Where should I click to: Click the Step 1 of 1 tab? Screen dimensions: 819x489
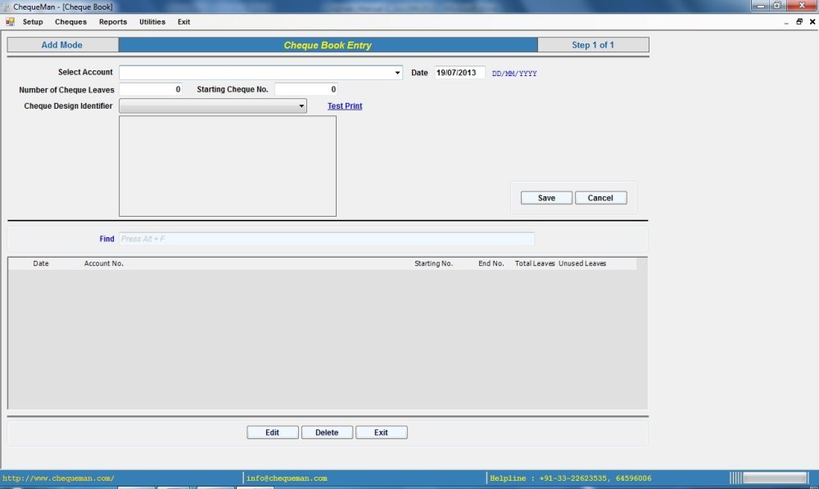click(594, 44)
